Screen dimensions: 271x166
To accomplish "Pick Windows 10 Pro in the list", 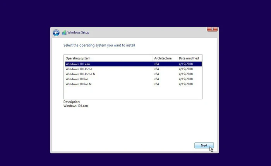I will 134,79.
